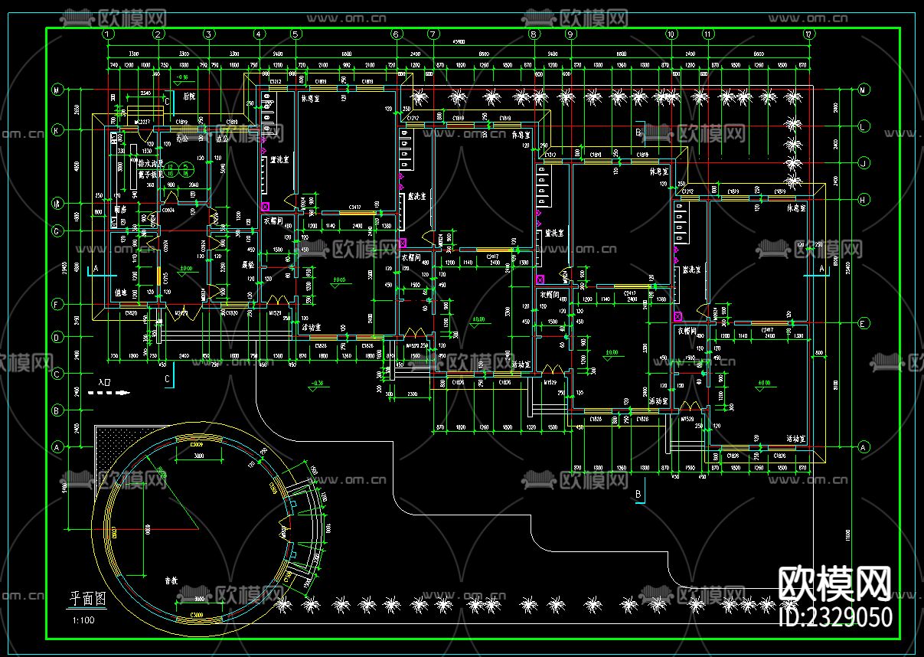Click the large 欧模网 logo text
924x657 pixels.
click(x=835, y=585)
